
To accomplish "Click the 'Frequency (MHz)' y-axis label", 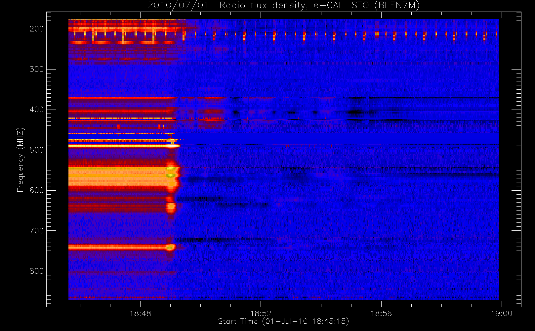I will coord(21,160).
